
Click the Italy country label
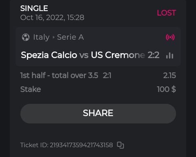[41, 37]
